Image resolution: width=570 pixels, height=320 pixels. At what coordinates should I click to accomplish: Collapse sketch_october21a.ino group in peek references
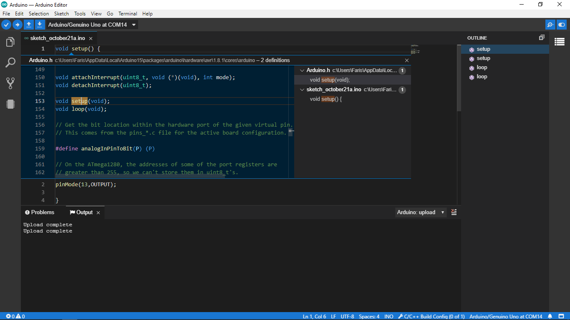point(303,90)
